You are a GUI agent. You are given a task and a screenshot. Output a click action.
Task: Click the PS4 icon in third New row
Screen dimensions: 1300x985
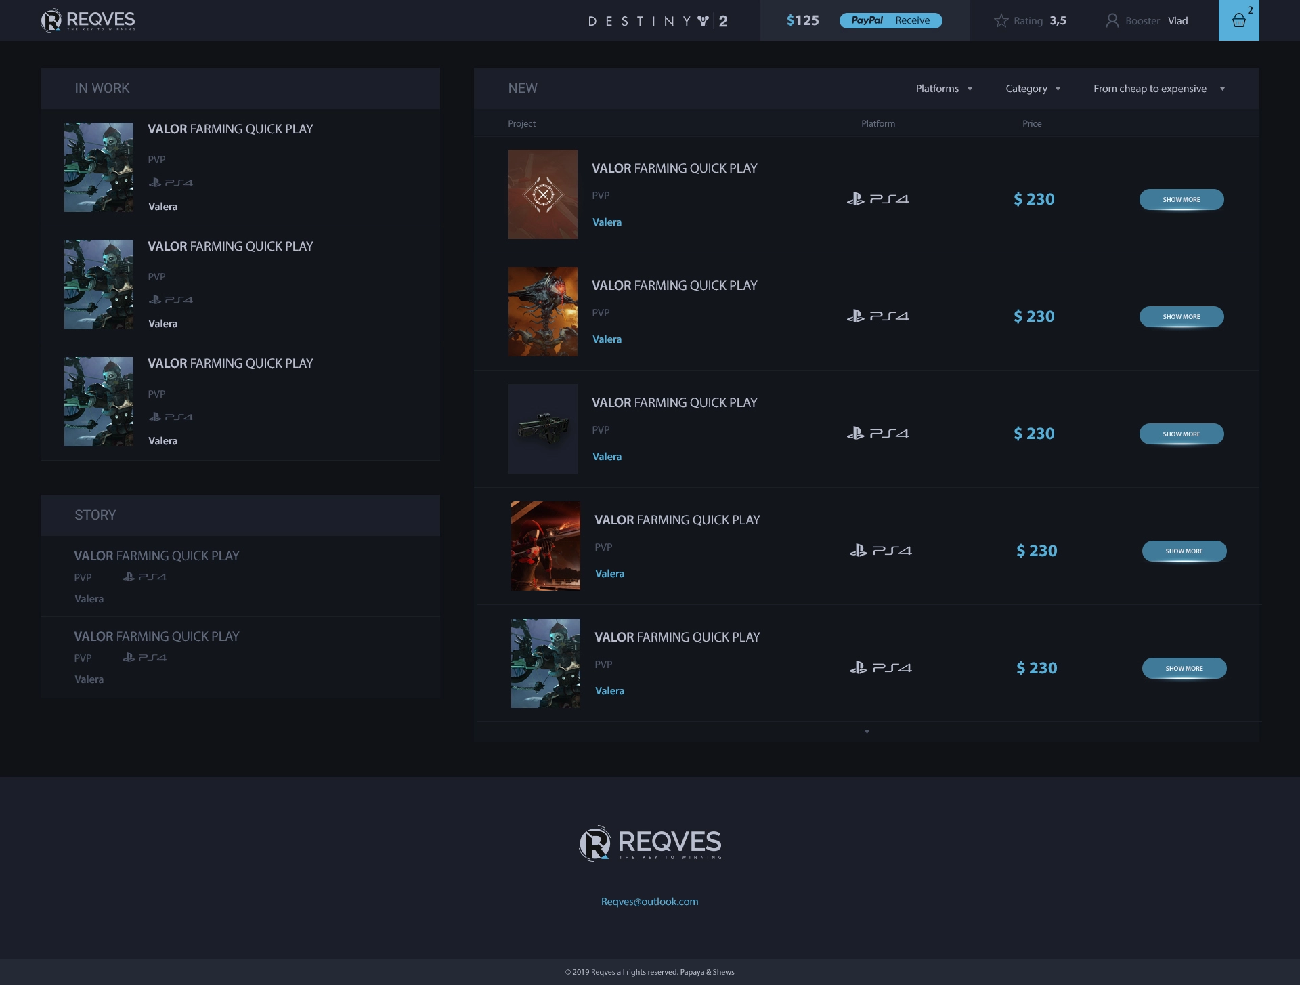[x=877, y=434]
